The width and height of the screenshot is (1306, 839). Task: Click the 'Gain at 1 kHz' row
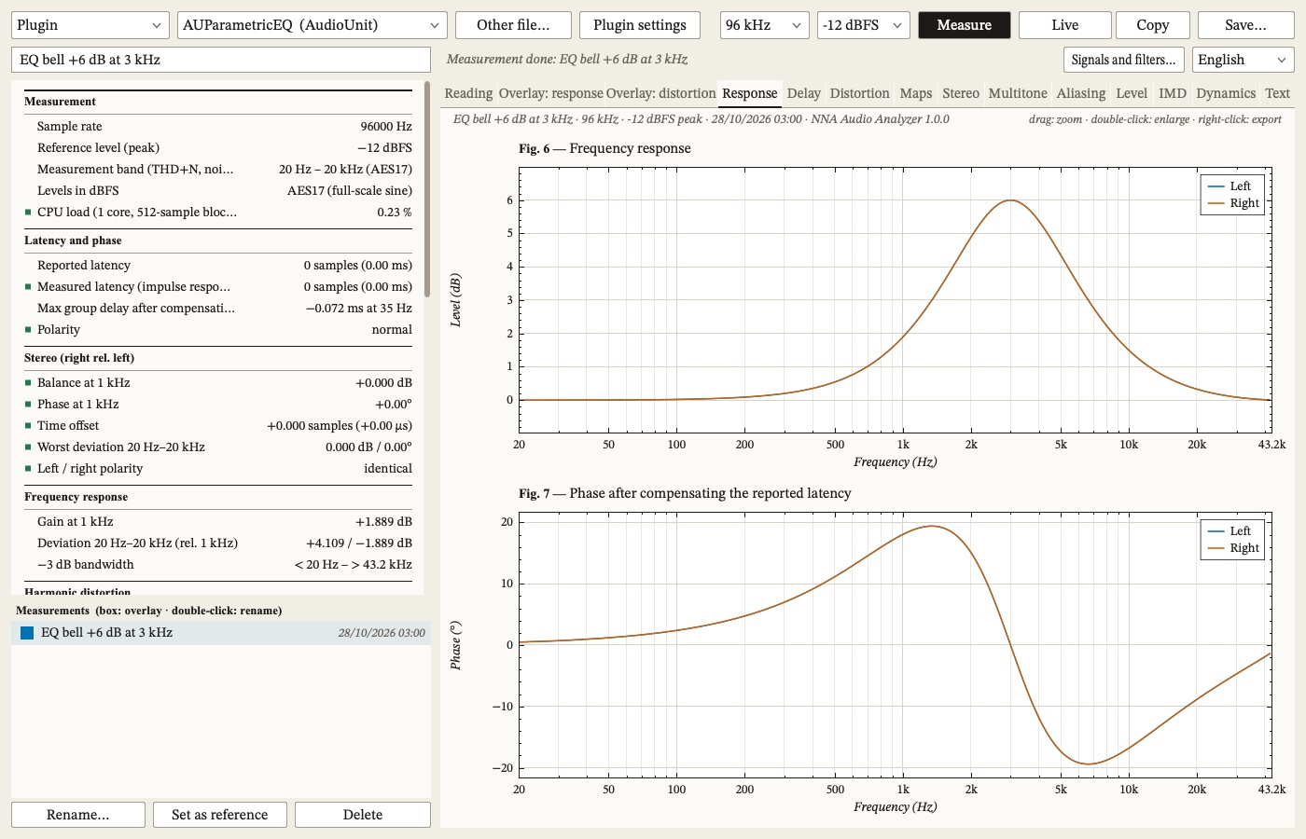click(218, 522)
